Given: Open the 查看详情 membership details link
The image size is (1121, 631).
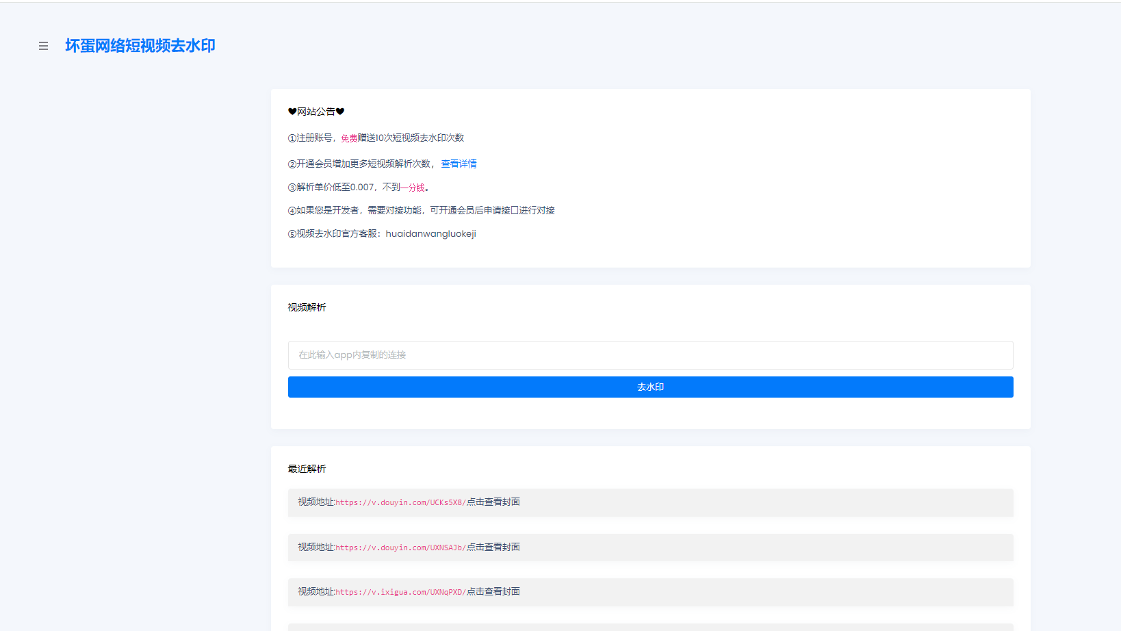Looking at the screenshot, I should (x=459, y=164).
